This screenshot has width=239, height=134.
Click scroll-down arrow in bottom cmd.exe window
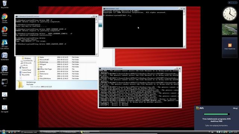point(180,106)
